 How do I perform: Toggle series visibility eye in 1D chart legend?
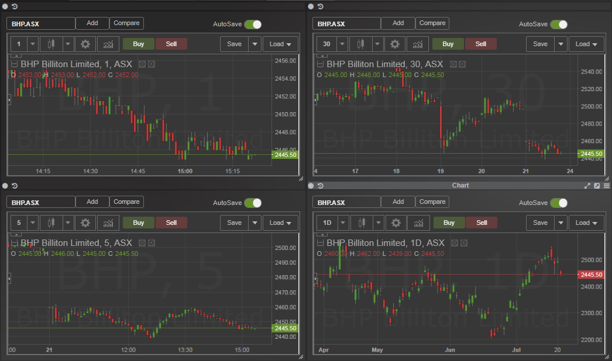[x=454, y=243]
